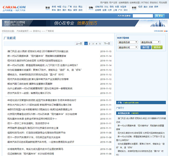Select the 北京 city link
The width and height of the screenshot is (169, 156).
(110, 10)
